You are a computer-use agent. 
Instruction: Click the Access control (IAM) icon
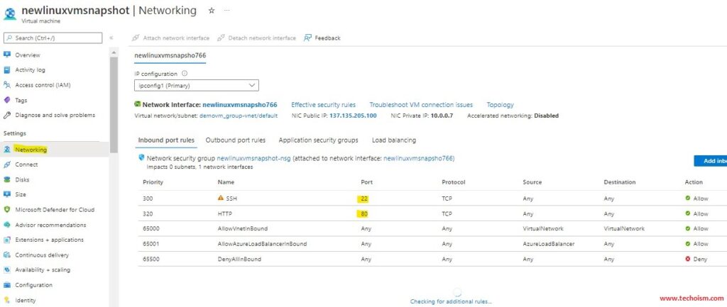pos(7,85)
